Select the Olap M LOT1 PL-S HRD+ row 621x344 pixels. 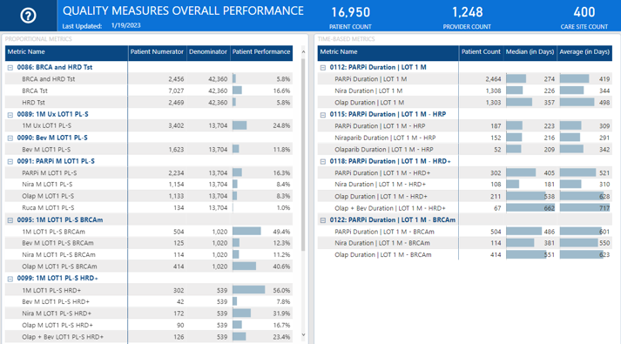click(149, 326)
